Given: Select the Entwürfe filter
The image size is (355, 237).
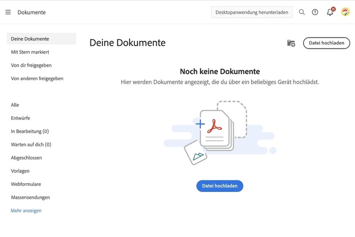Looking at the screenshot, I should 20,118.
